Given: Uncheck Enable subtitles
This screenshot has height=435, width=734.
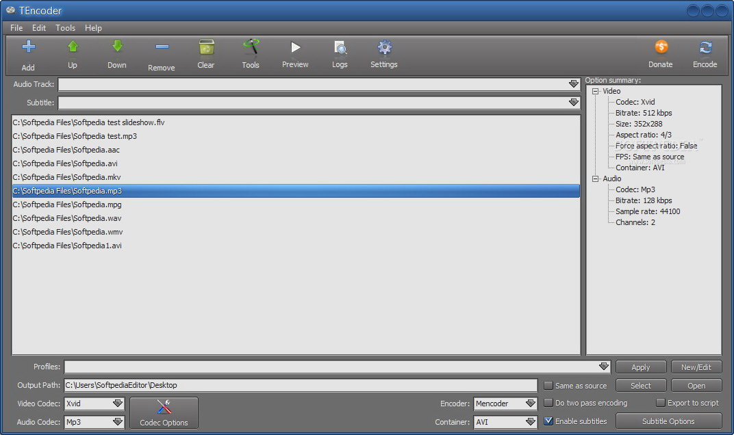Looking at the screenshot, I should (548, 421).
